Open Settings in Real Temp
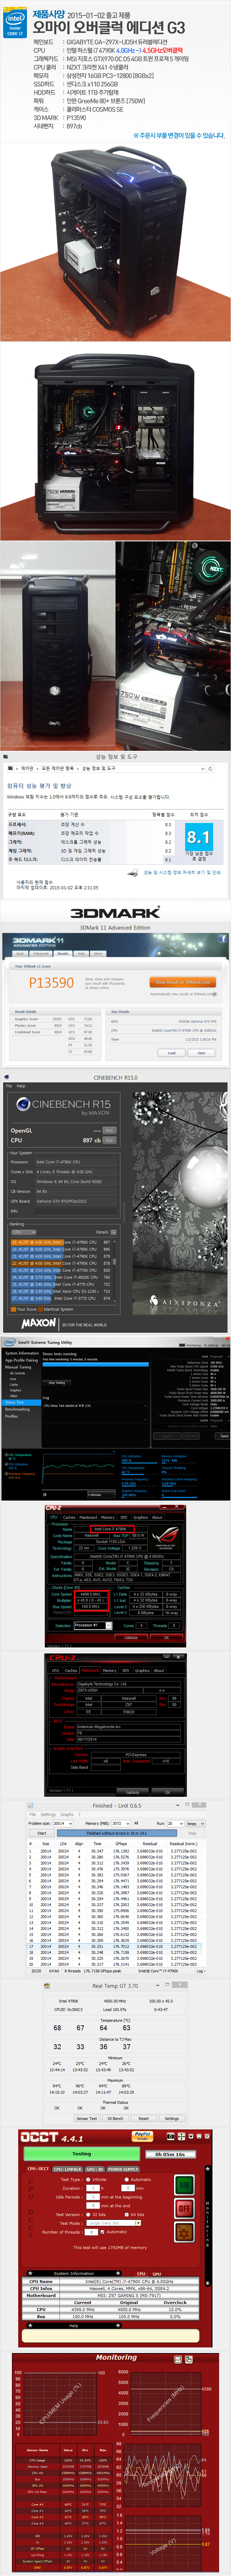The image size is (231, 2576). click(171, 2118)
